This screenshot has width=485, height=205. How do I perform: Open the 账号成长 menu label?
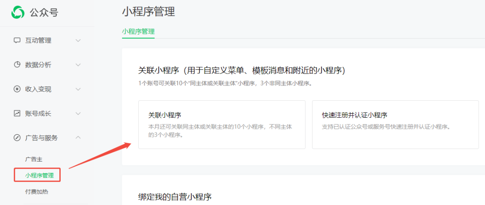coord(38,113)
